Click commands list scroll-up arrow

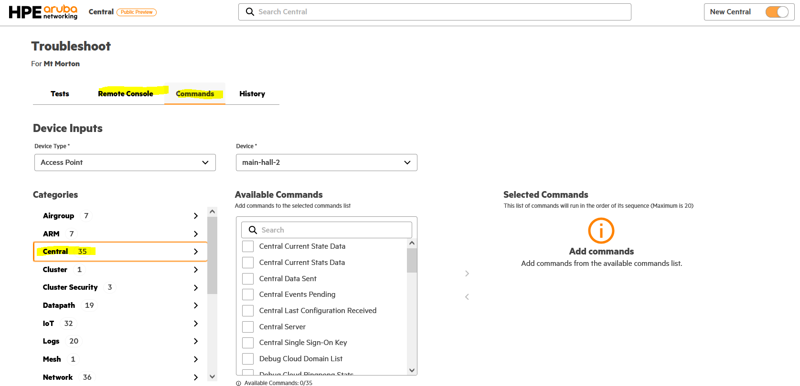click(x=412, y=244)
